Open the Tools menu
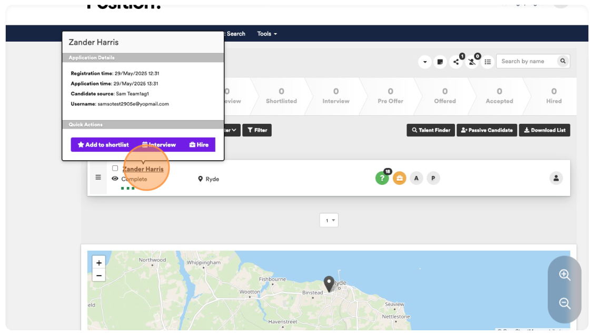593x334 pixels. (267, 34)
